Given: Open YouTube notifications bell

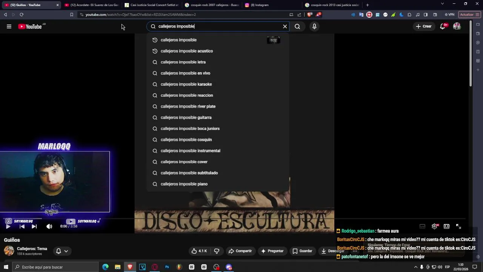Looking at the screenshot, I should (x=443, y=26).
